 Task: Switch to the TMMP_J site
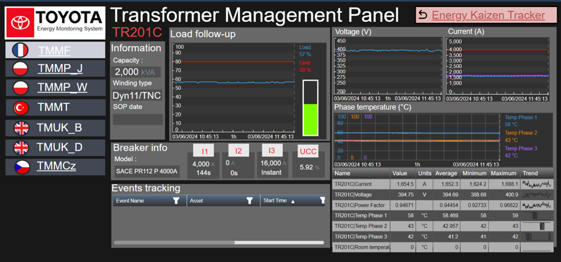click(60, 69)
